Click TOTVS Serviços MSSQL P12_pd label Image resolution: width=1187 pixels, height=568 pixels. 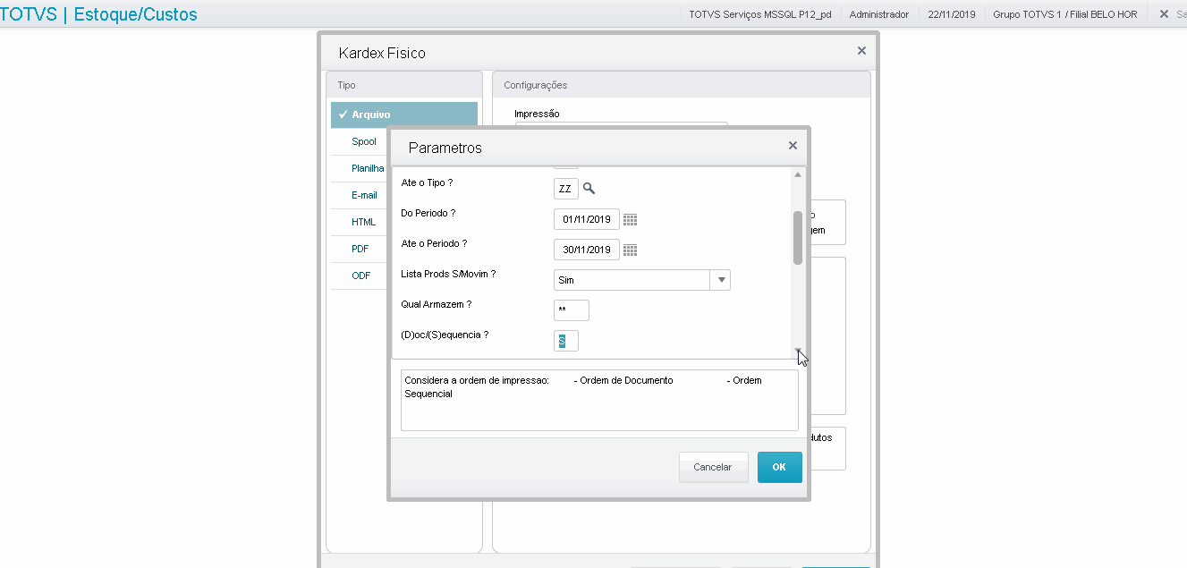[x=760, y=14]
